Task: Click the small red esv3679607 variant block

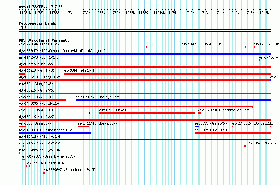Action: (44, 173)
